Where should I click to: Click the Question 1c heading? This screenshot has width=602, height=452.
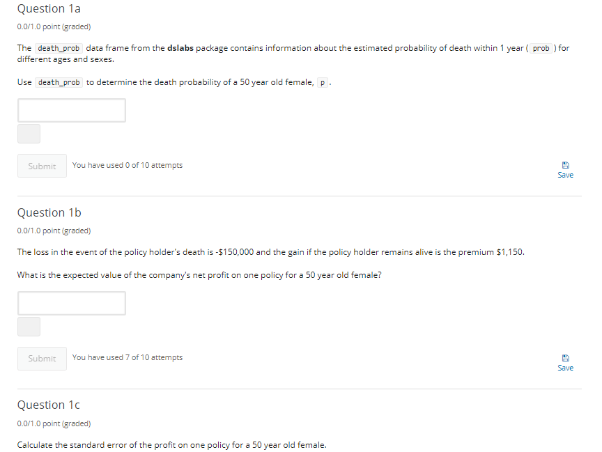coord(47,405)
